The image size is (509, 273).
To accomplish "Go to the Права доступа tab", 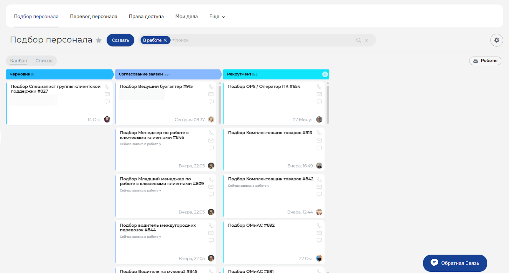I will coord(146,16).
